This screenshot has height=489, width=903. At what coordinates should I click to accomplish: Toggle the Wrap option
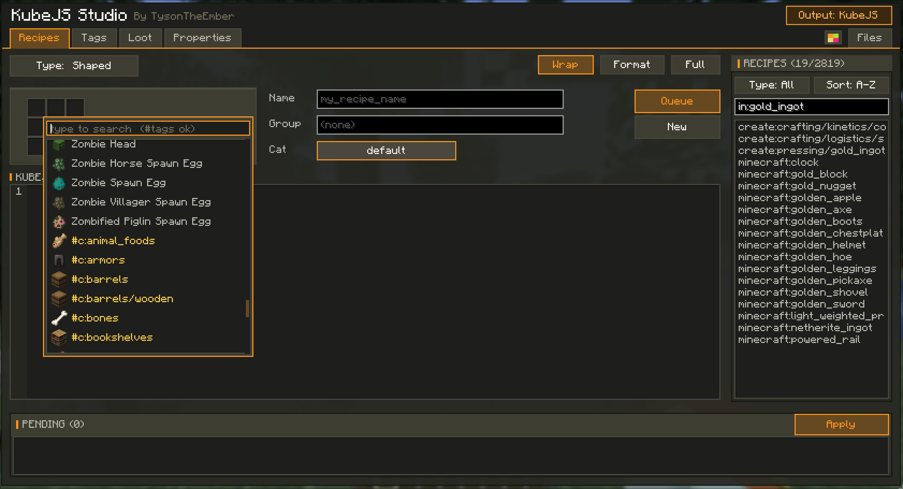click(x=565, y=65)
